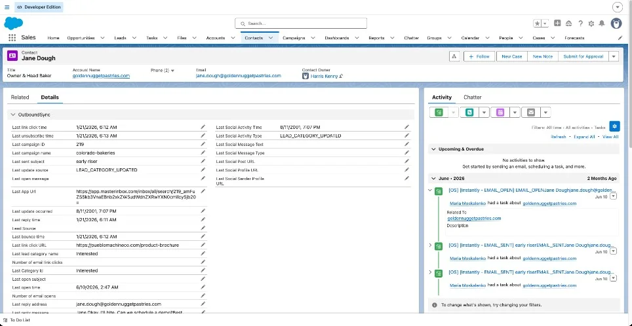Screen dimensions: 632x326
Task: Click the New Event purple calendar icon
Action: [x=500, y=113]
